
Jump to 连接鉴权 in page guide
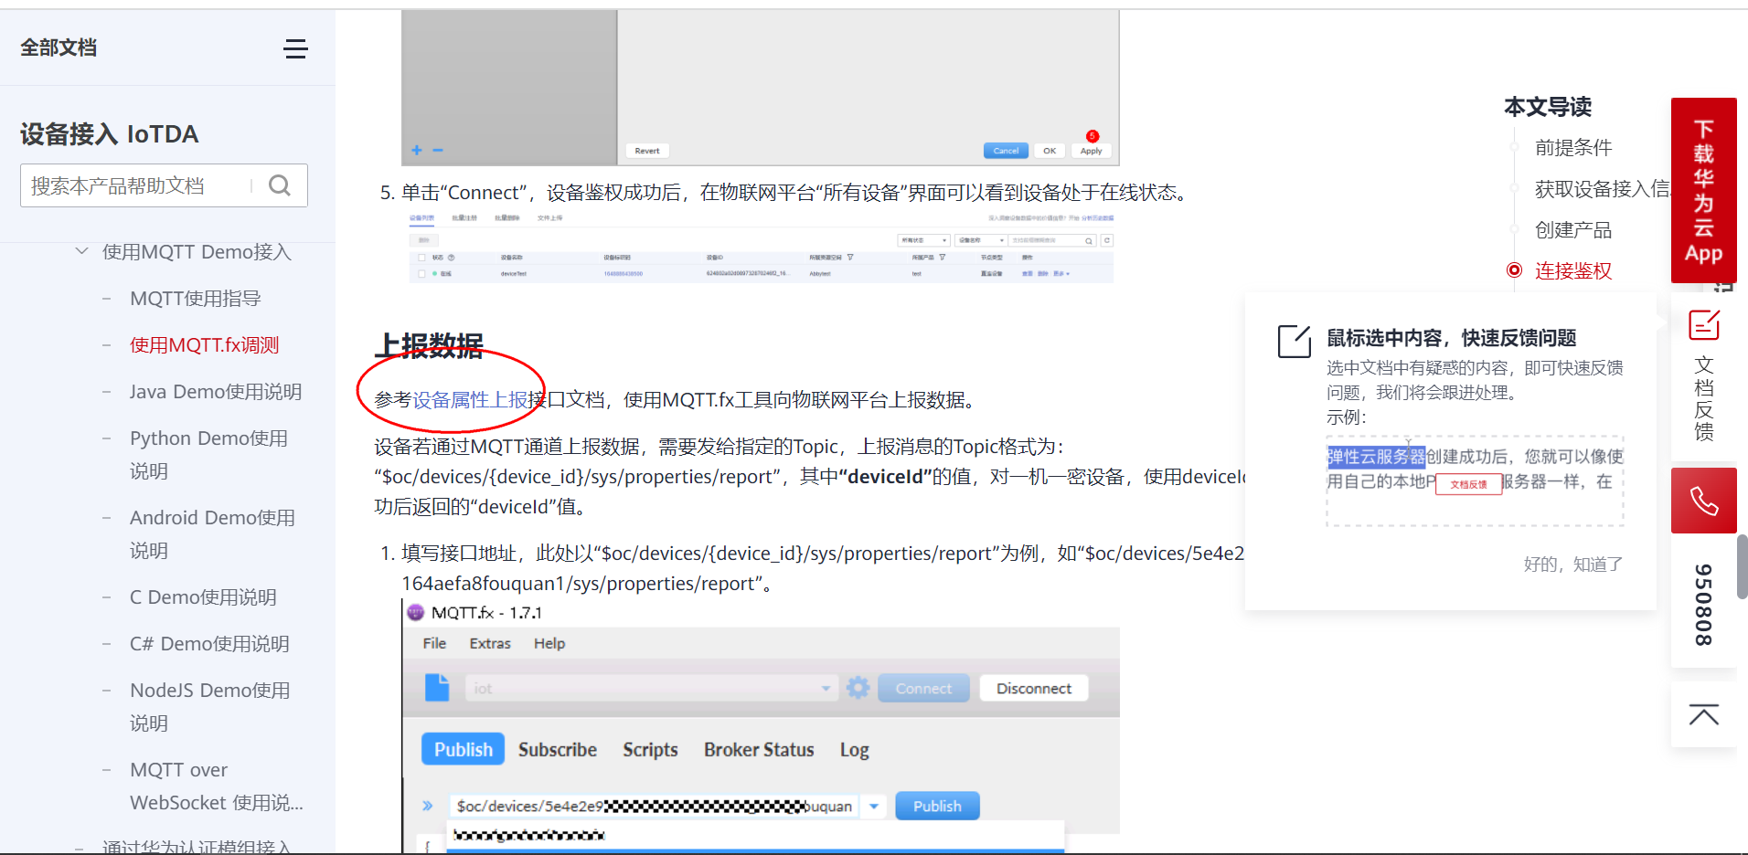click(x=1573, y=270)
